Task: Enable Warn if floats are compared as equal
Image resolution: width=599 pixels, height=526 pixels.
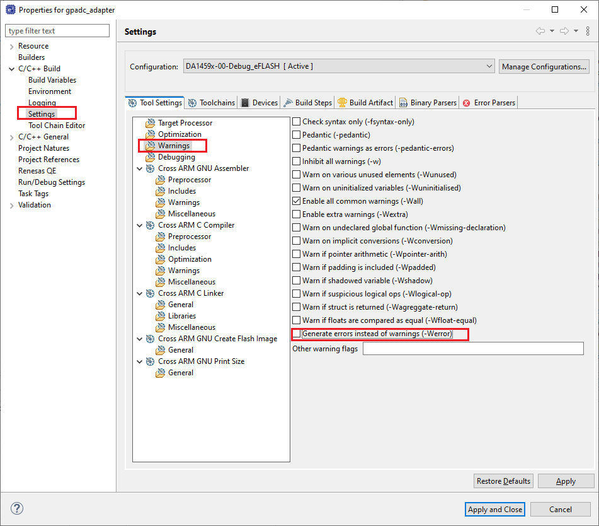Action: pos(297,320)
